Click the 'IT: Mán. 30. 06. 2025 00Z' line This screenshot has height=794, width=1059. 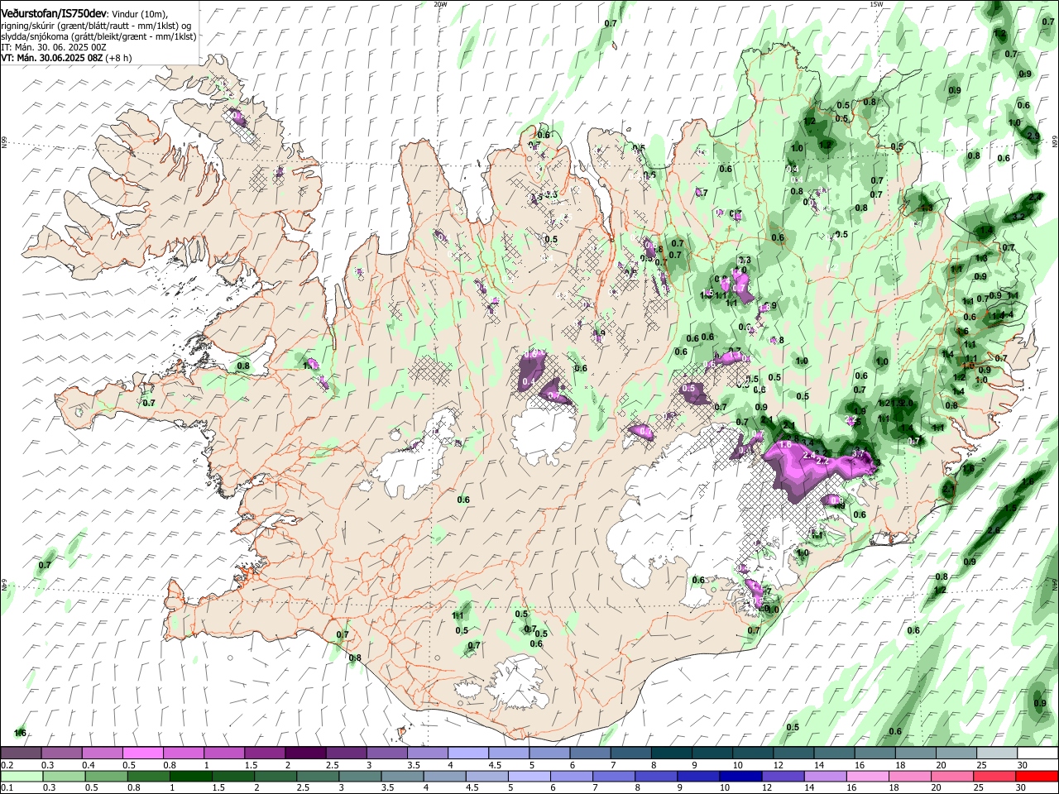pos(54,47)
